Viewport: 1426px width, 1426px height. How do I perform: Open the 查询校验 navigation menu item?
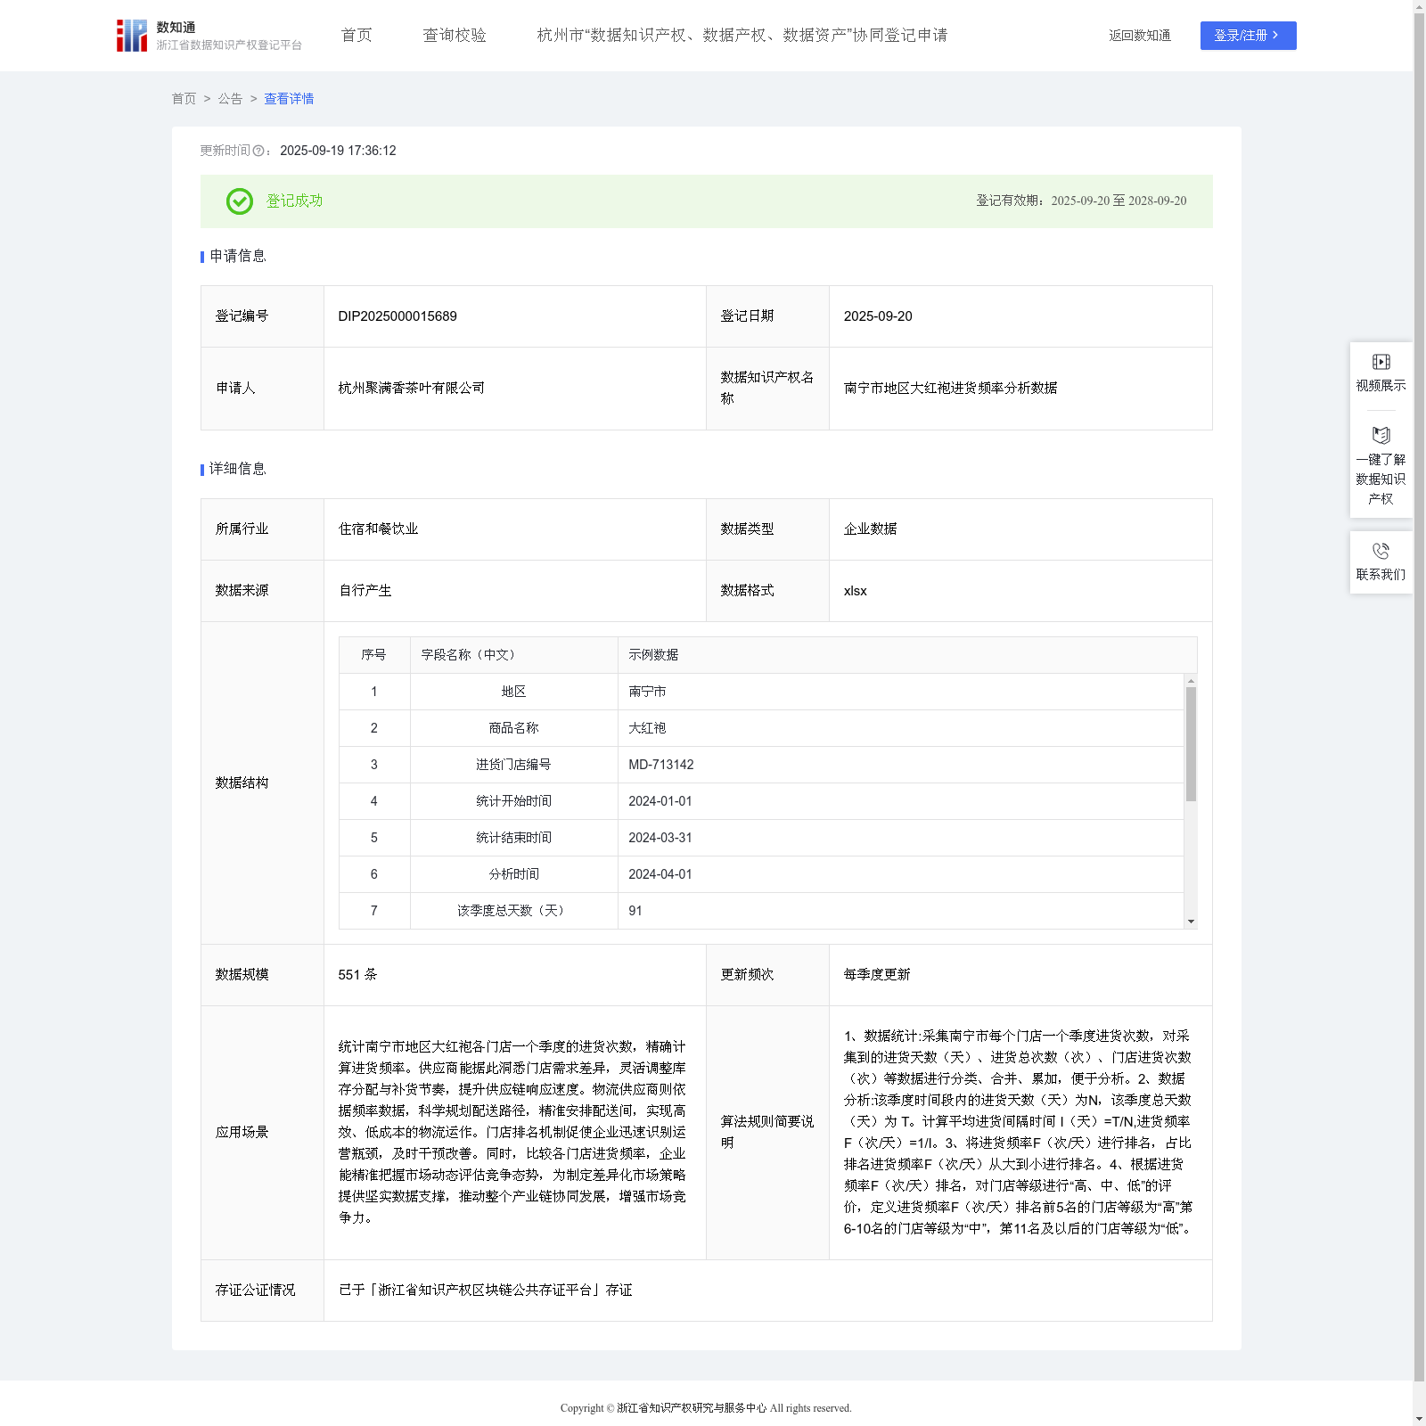click(x=455, y=36)
